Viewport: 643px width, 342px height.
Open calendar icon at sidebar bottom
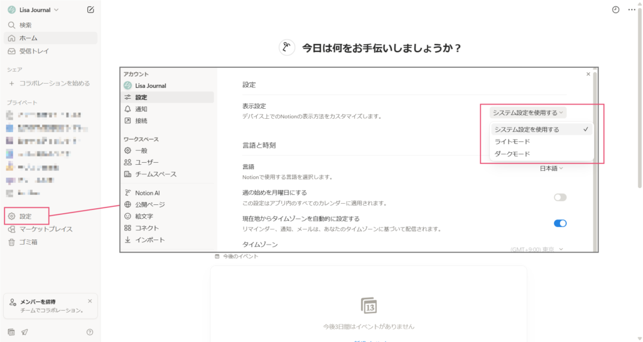pos(11,332)
